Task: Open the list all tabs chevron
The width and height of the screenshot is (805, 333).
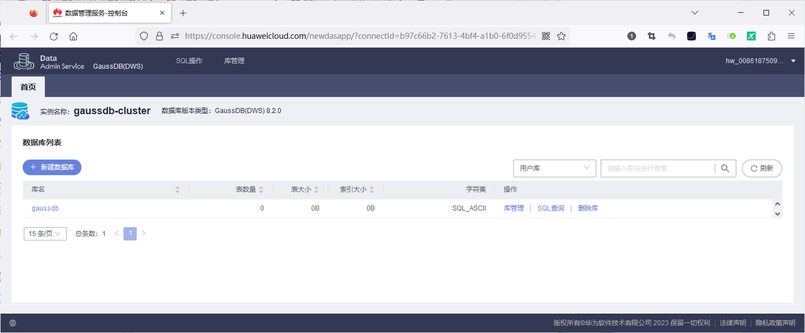Action: point(695,13)
